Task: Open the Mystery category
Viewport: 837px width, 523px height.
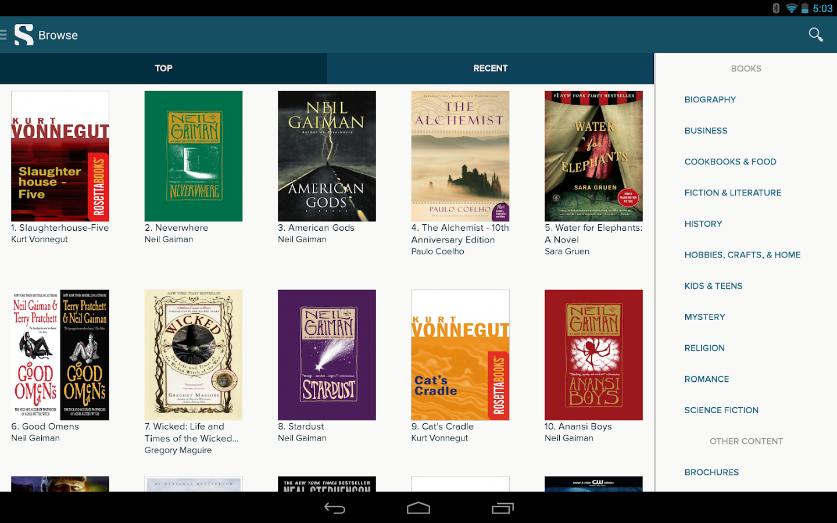Action: click(x=705, y=317)
